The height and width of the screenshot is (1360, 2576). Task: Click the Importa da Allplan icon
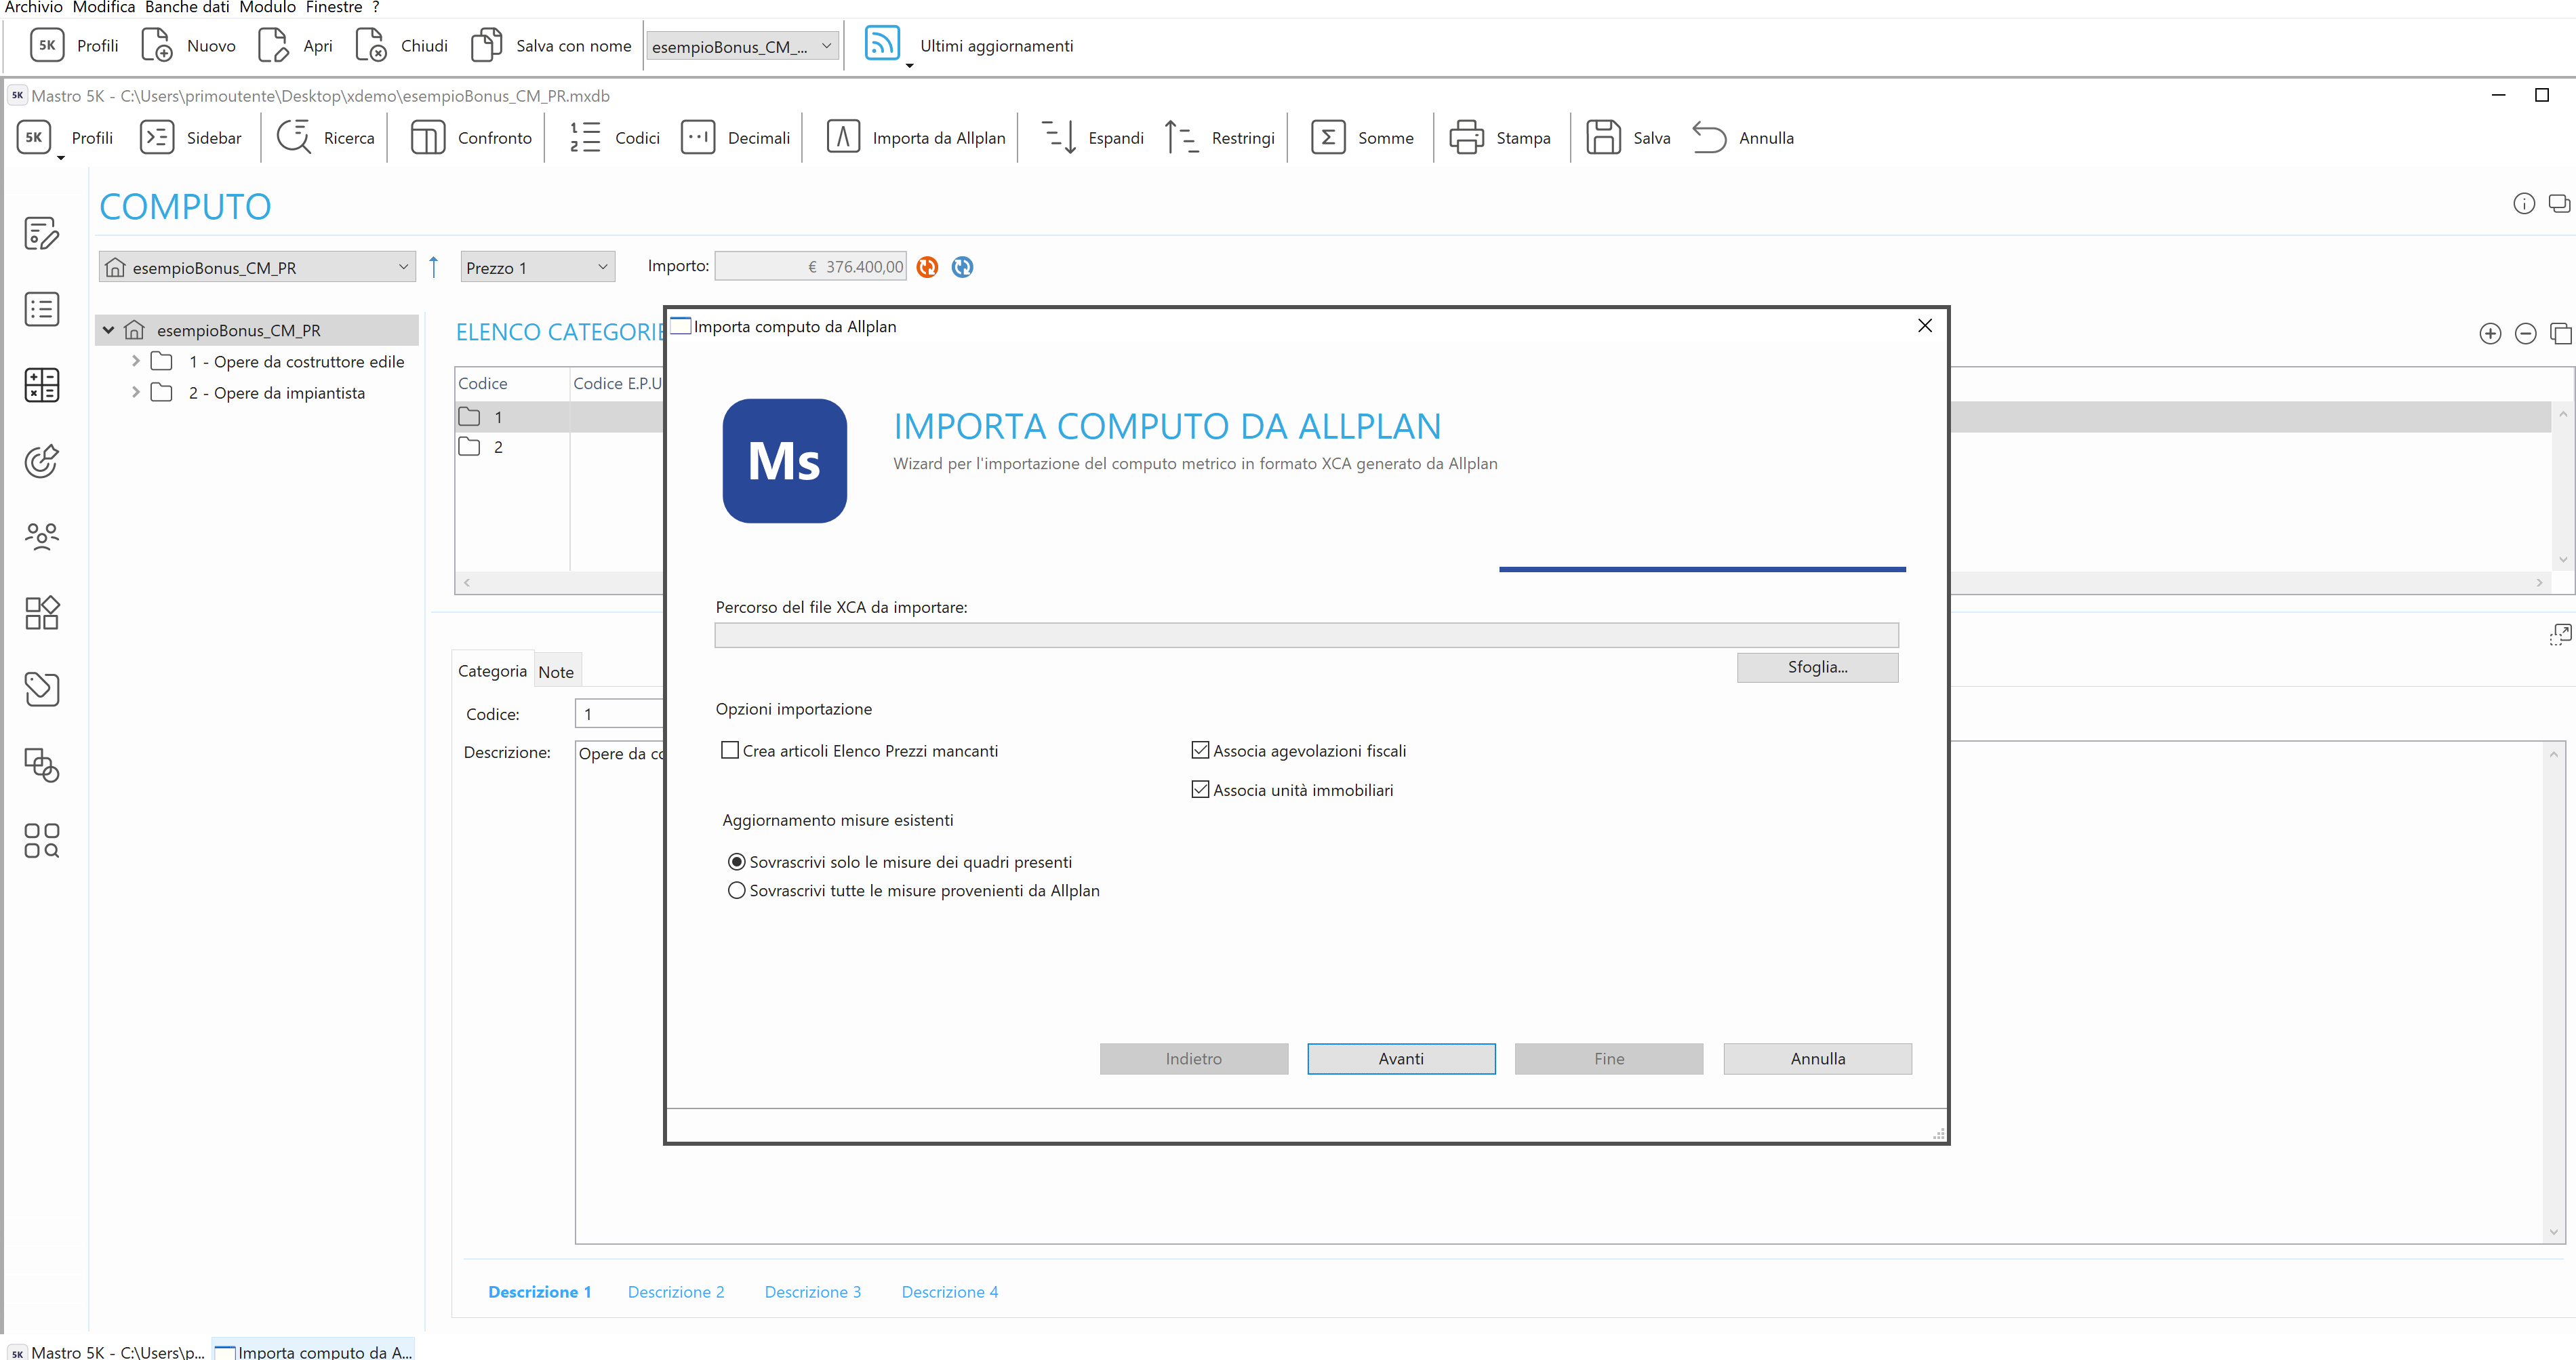(x=843, y=137)
